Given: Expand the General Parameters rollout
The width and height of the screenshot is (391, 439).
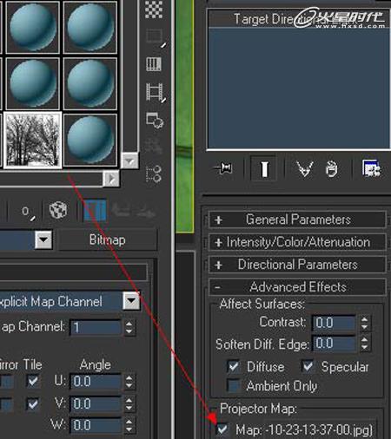Looking at the screenshot, I should (x=297, y=219).
